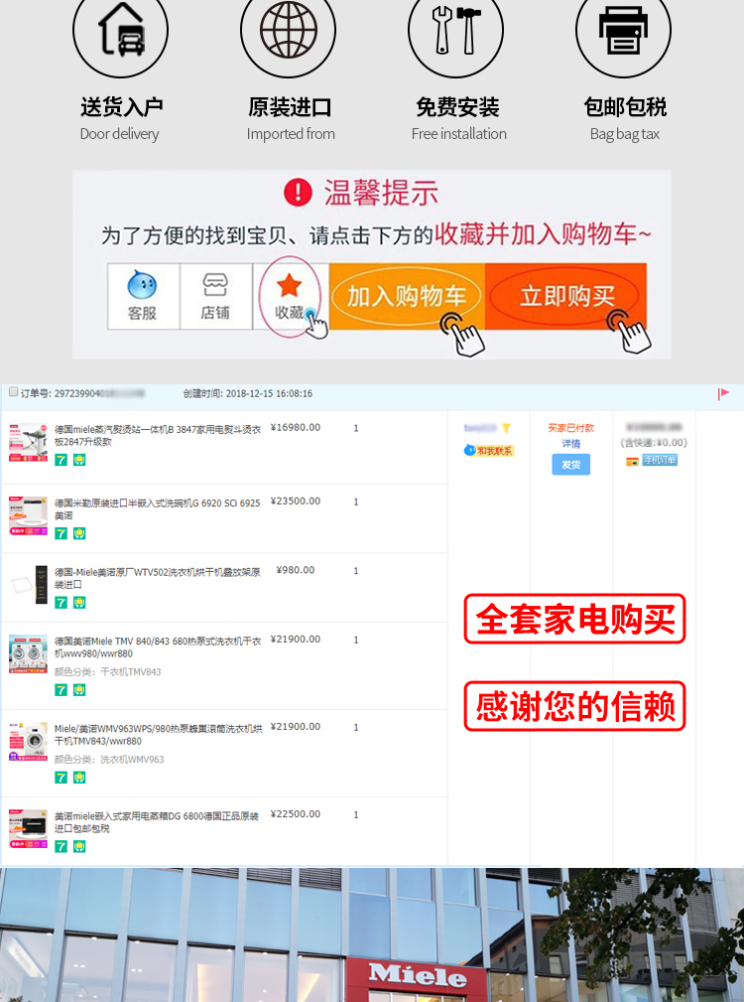Click the price ¥16980.00
Screen dimensions: 744x1002
[x=296, y=427]
